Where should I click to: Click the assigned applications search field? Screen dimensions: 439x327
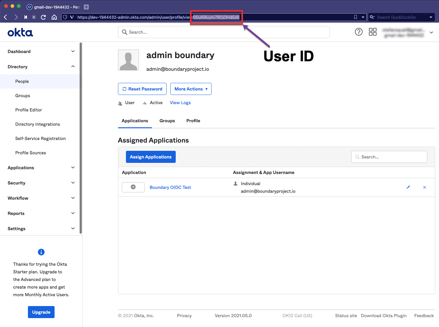click(x=389, y=157)
